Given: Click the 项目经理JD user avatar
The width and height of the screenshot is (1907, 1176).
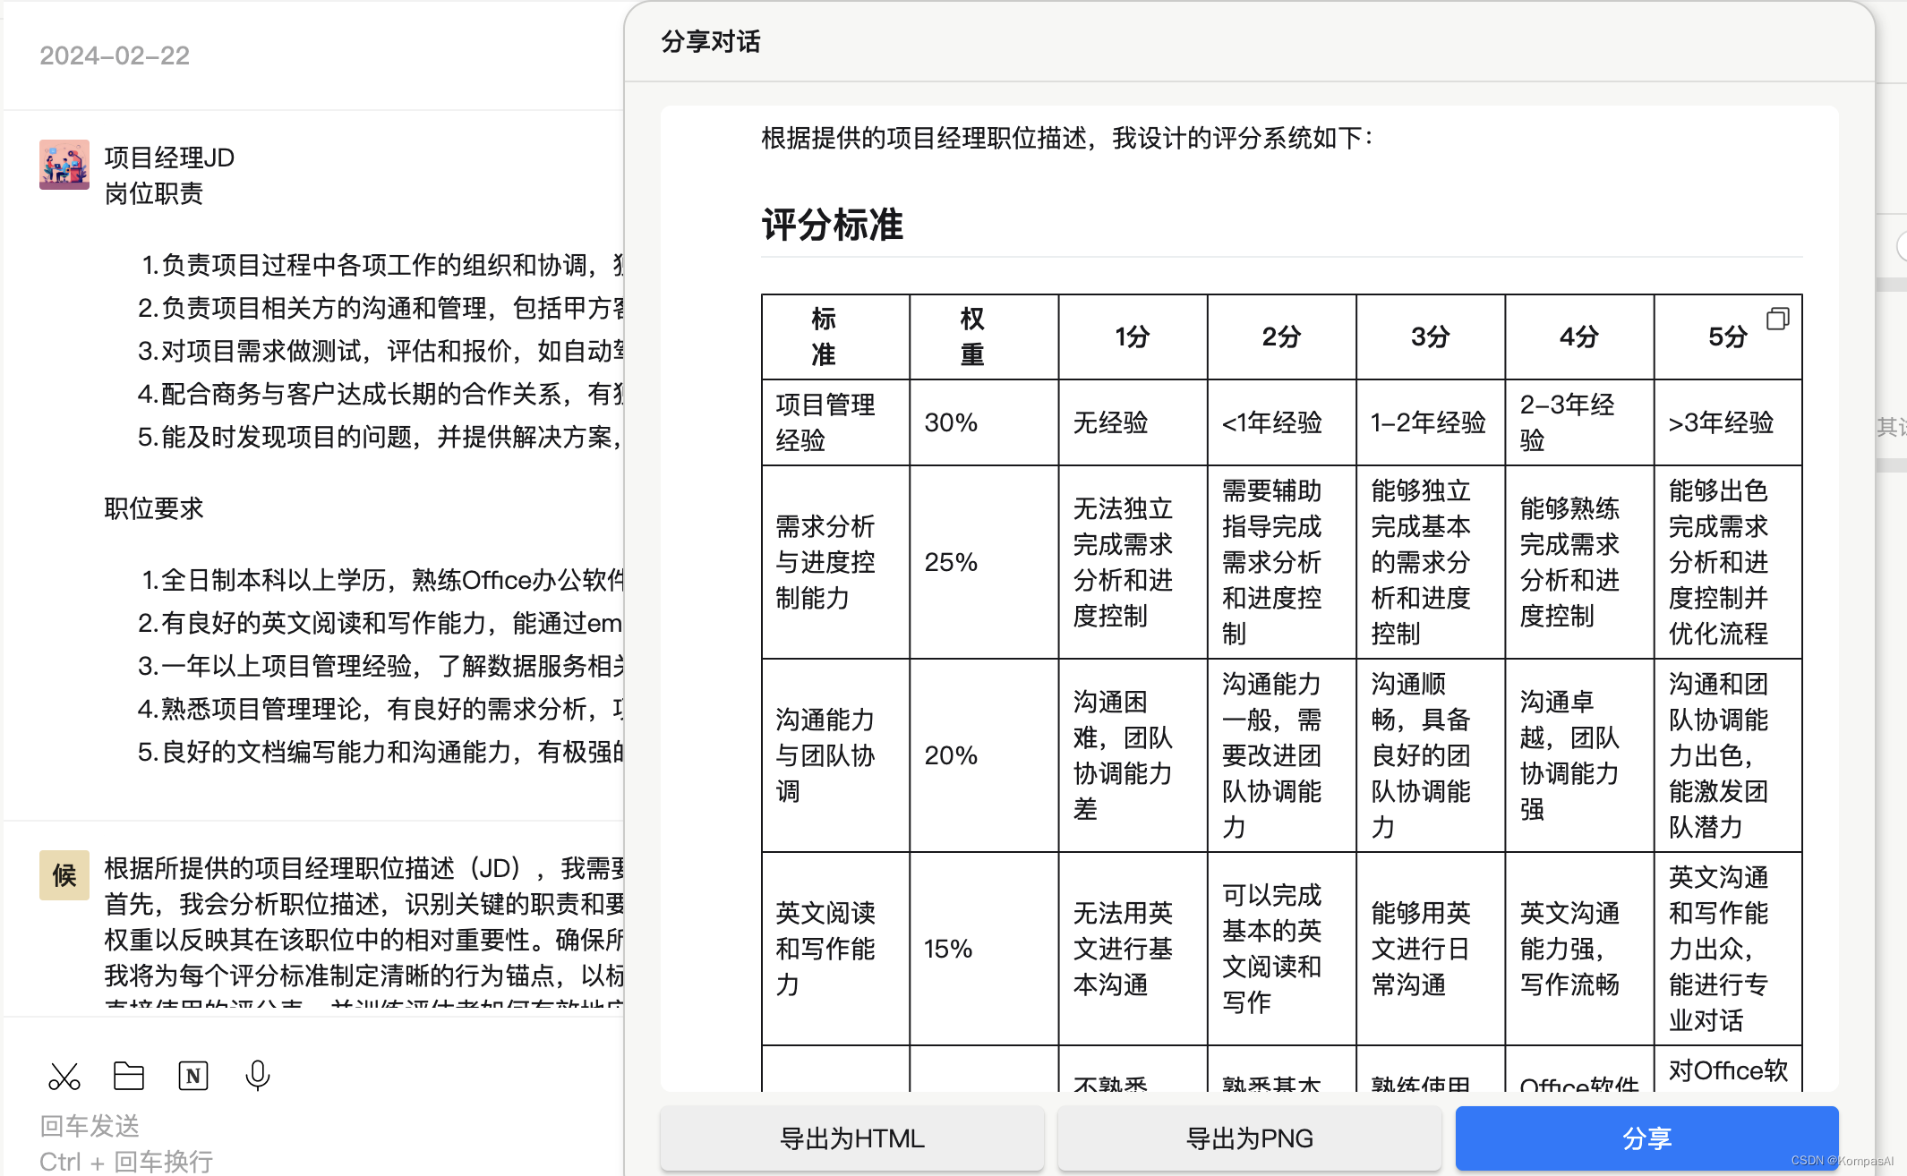Looking at the screenshot, I should (64, 165).
